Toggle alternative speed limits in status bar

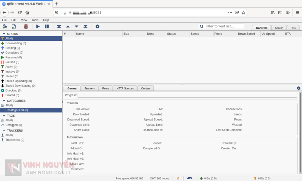point(178,178)
